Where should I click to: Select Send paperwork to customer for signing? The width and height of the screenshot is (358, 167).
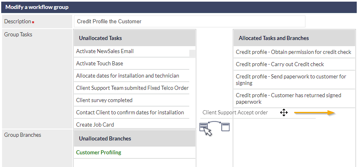294,80
